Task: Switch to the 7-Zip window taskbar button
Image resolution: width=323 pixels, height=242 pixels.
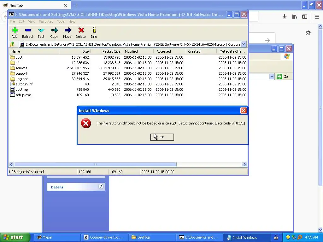Action: [199, 237]
